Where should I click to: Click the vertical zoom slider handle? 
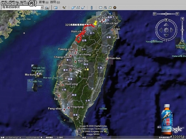(x=182, y=30)
